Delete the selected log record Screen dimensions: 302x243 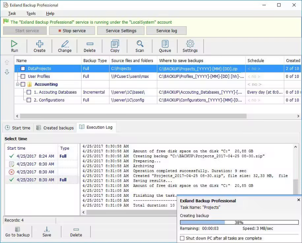(x=76, y=232)
